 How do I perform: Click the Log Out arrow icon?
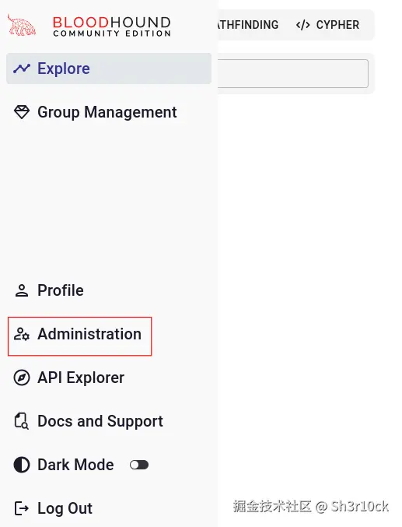[x=22, y=508]
